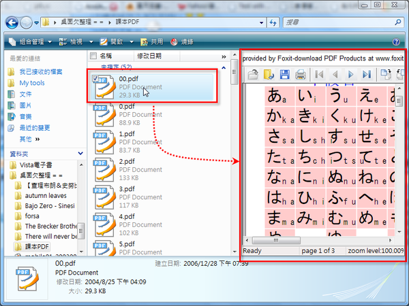Screen dimensions: 409x306
Task: Click the 燒錄 burn button
Action: pyautogui.click(x=182, y=41)
